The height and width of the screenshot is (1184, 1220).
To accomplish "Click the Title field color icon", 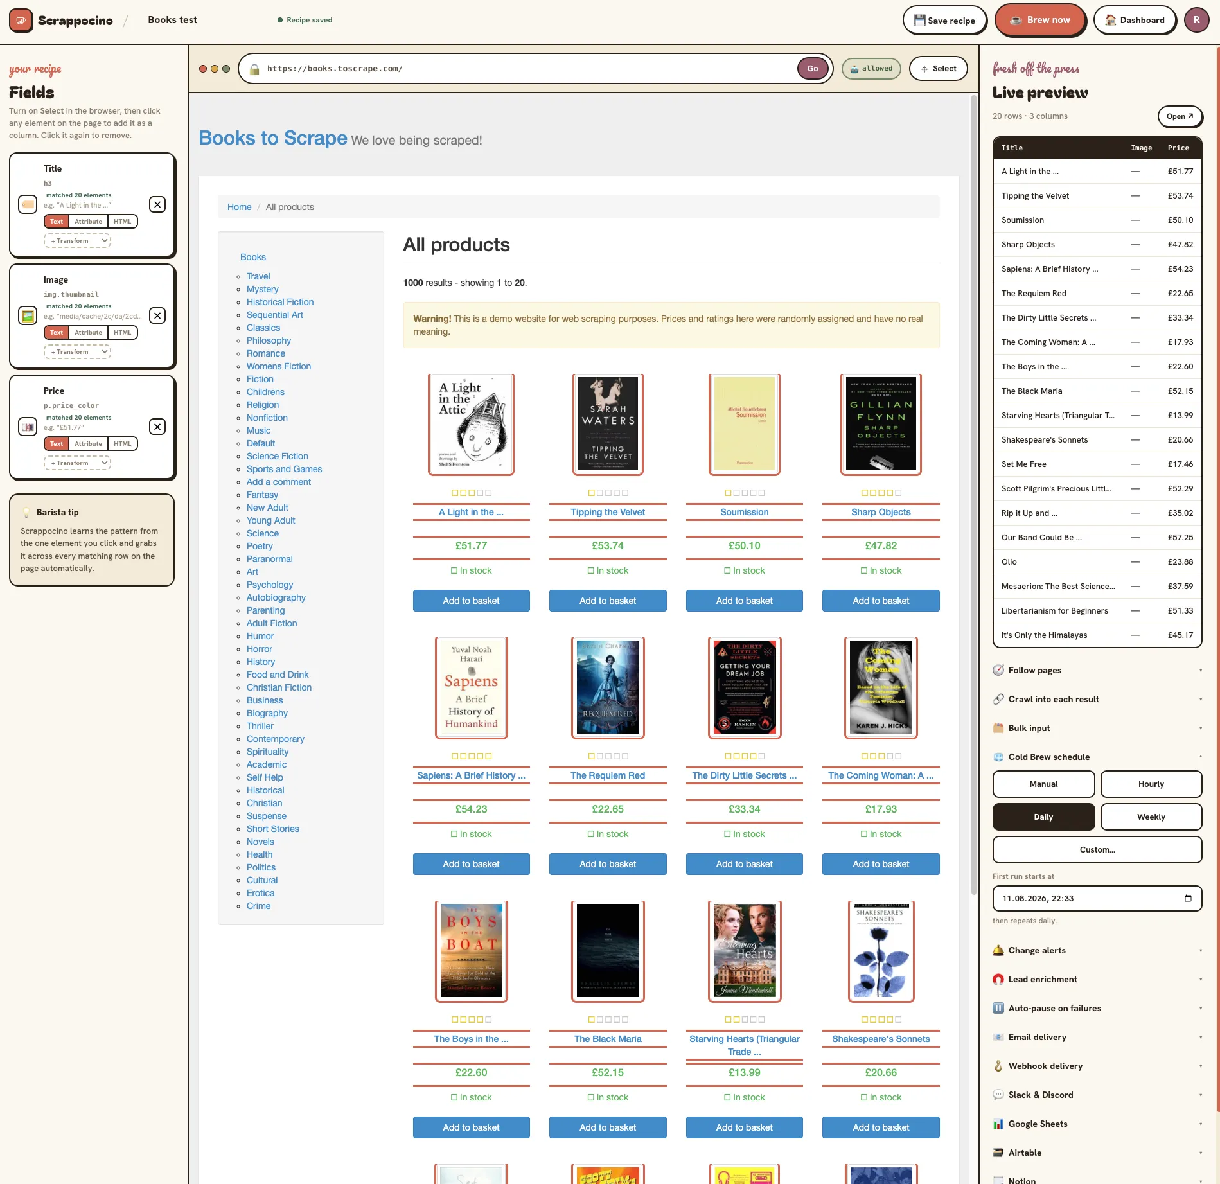I will click(28, 204).
